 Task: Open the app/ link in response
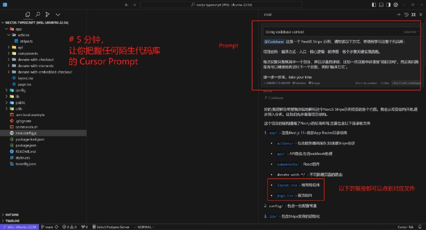[273, 133]
